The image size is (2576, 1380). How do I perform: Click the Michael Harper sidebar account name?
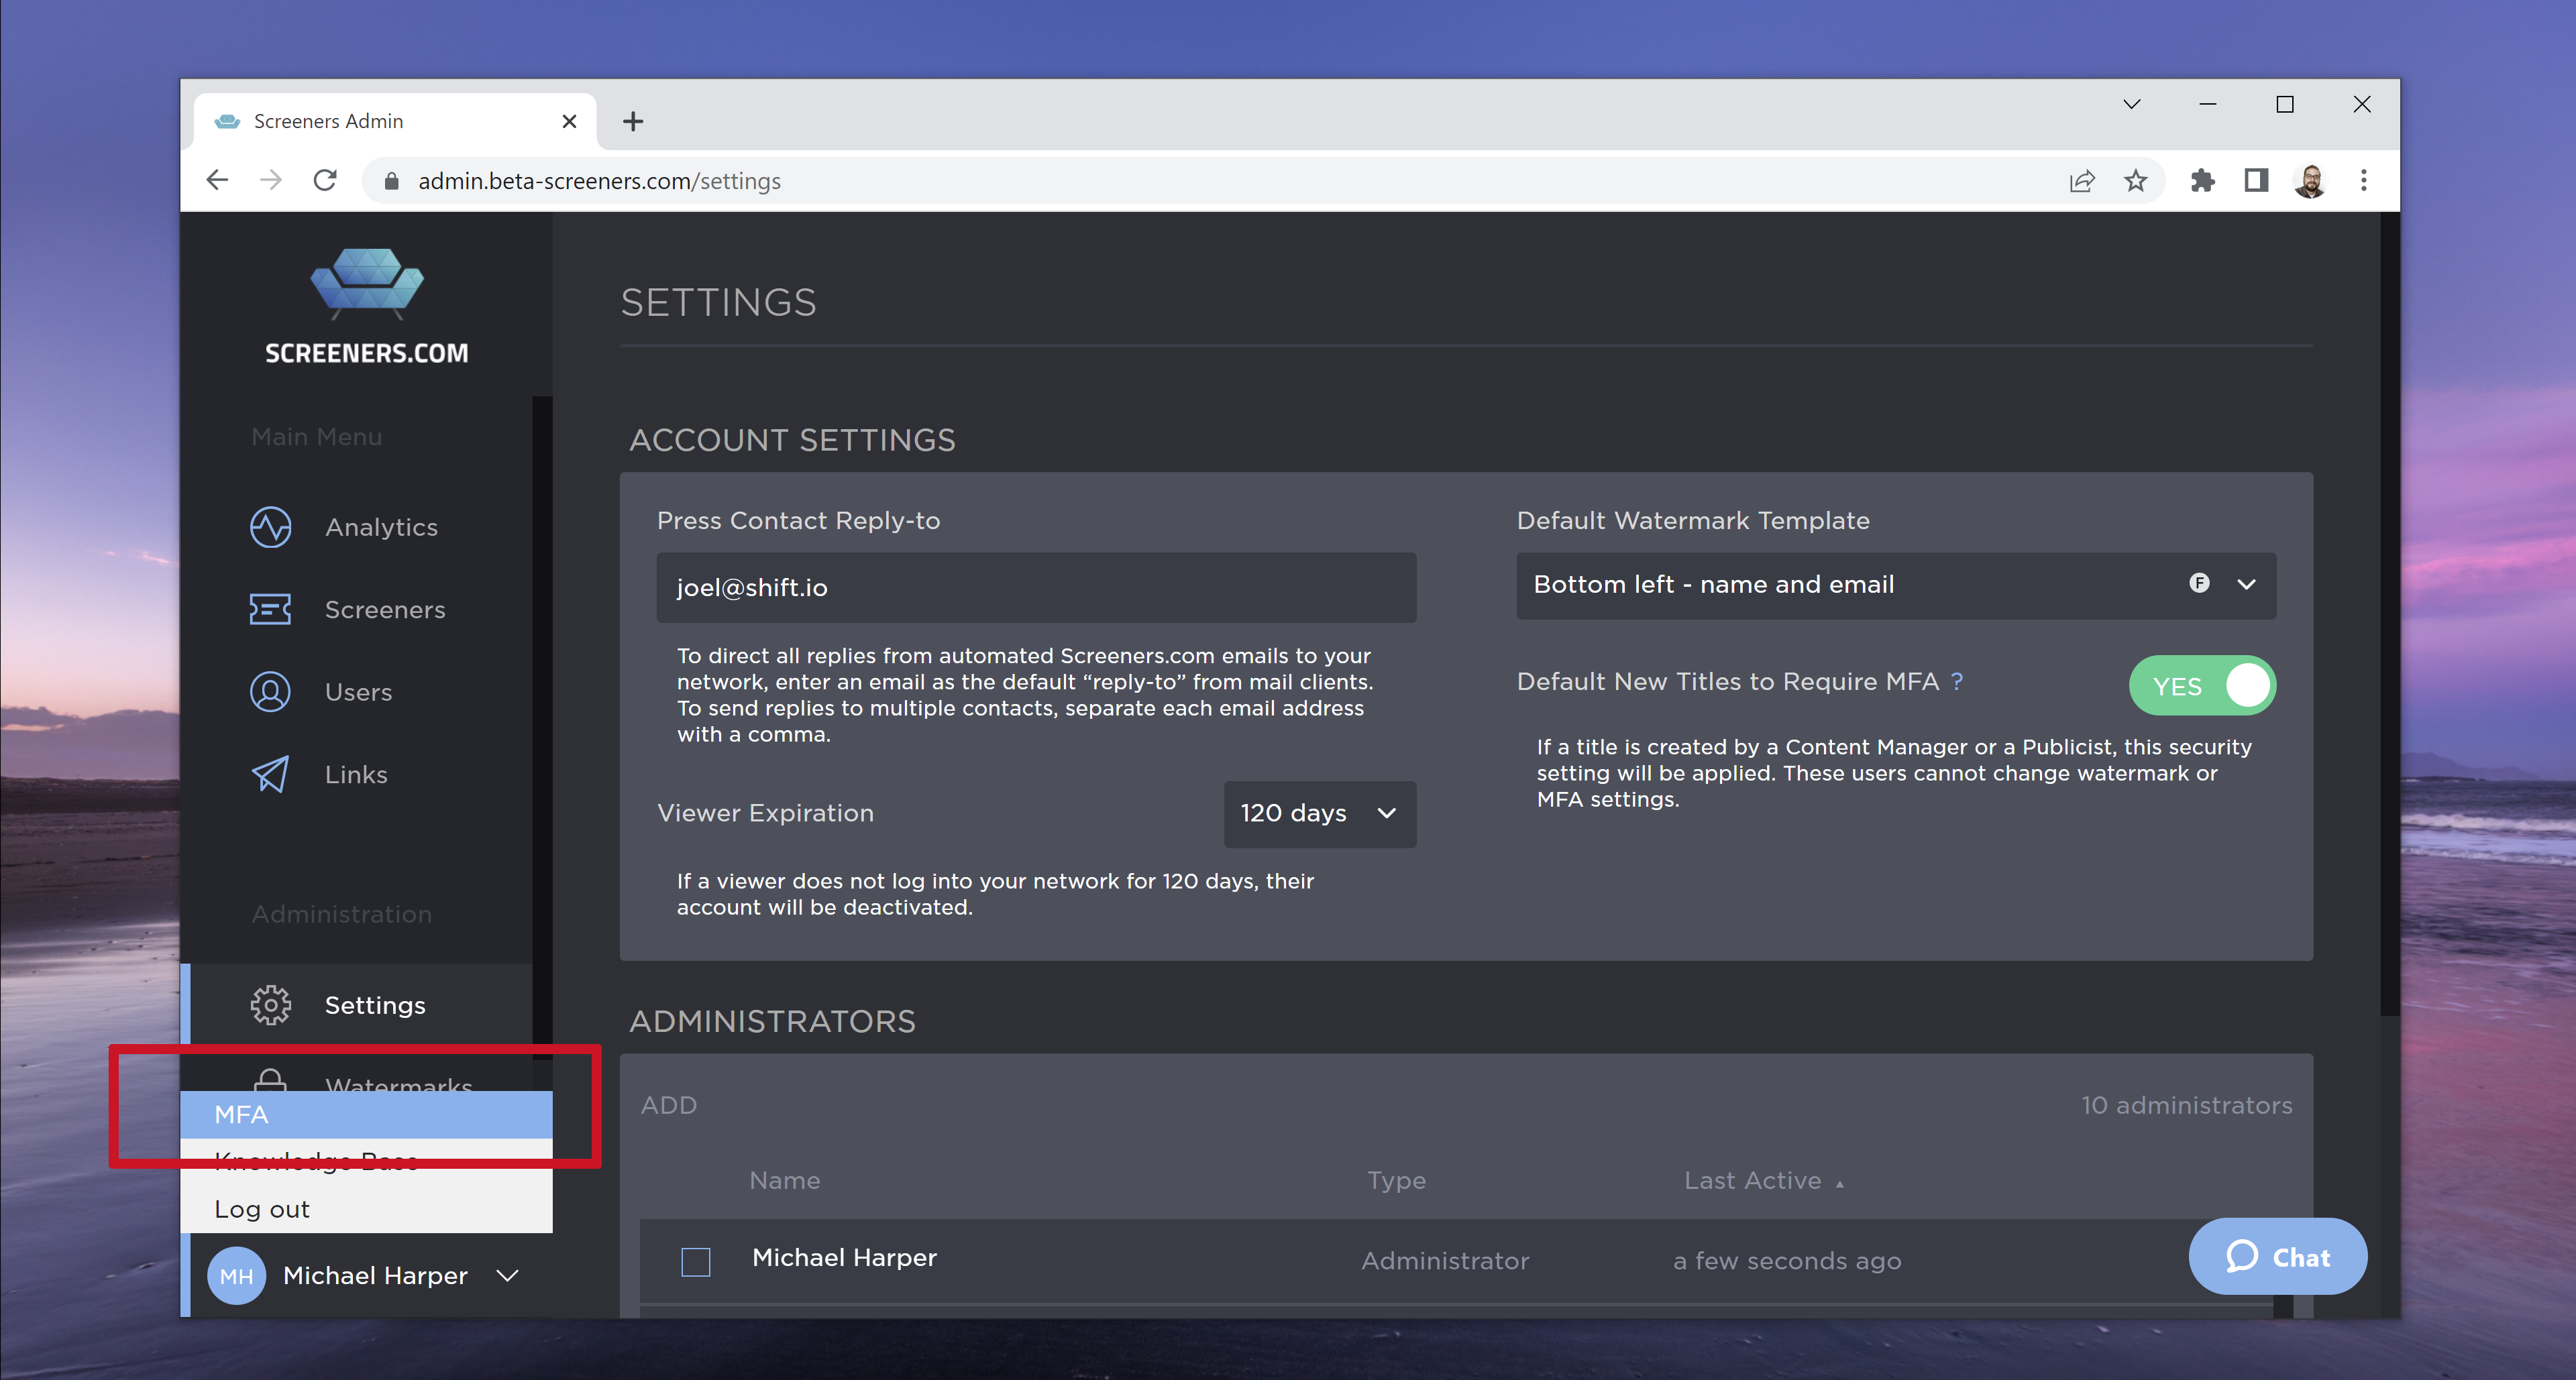(375, 1276)
